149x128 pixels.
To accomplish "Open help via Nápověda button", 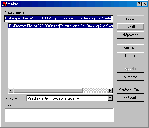I will click(130, 35).
